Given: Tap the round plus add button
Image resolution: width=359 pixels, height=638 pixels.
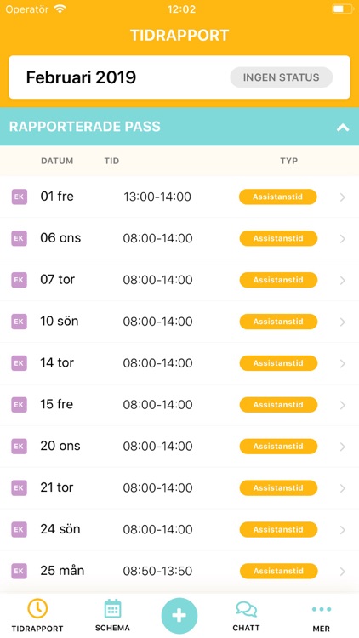Looking at the screenshot, I should coord(179,616).
